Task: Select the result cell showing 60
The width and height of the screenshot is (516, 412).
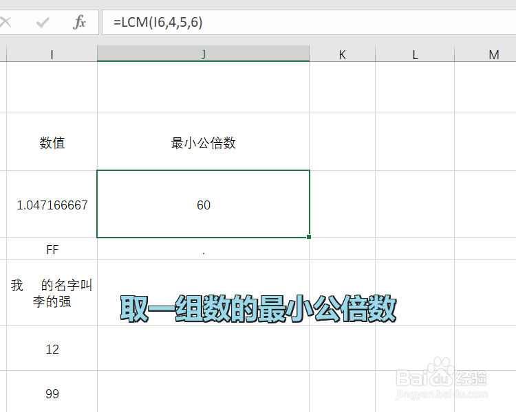Action: pos(204,204)
